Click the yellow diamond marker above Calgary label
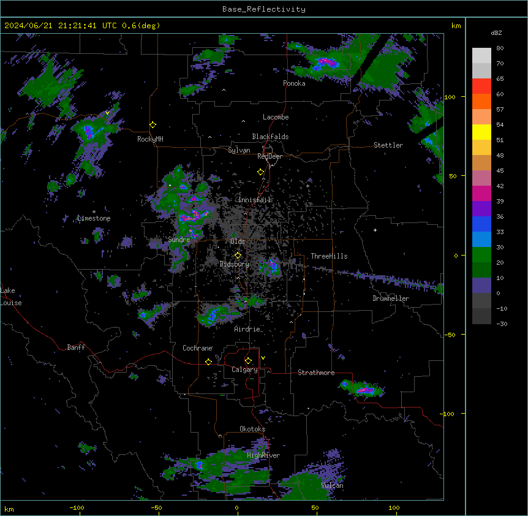The width and height of the screenshot is (528, 516). tap(248, 361)
